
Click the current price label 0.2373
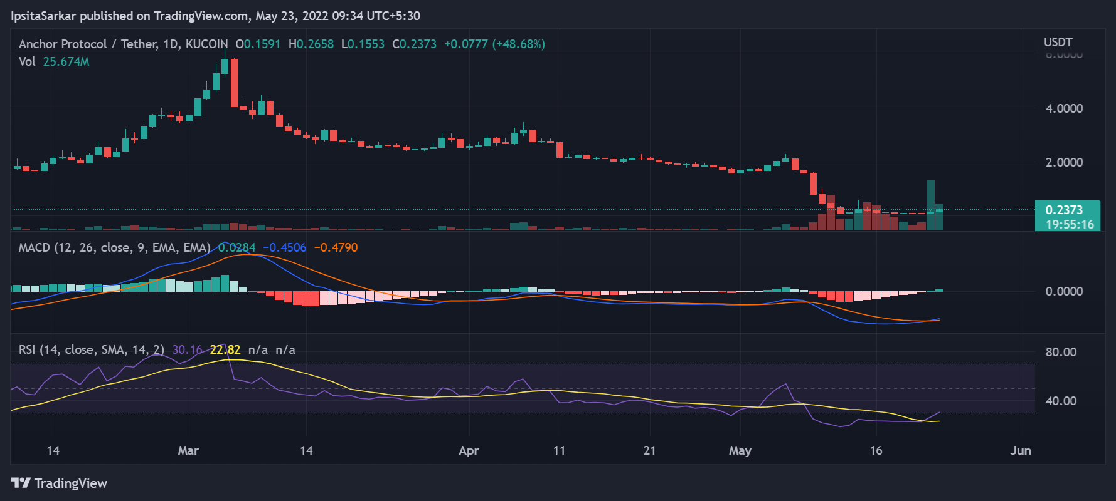[x=1064, y=210]
